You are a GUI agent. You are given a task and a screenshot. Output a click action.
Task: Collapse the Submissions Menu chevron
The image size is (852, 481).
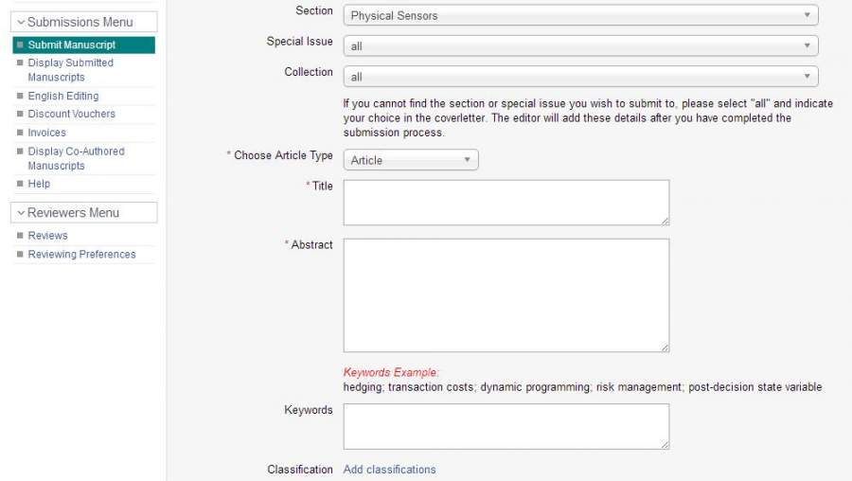(21, 22)
